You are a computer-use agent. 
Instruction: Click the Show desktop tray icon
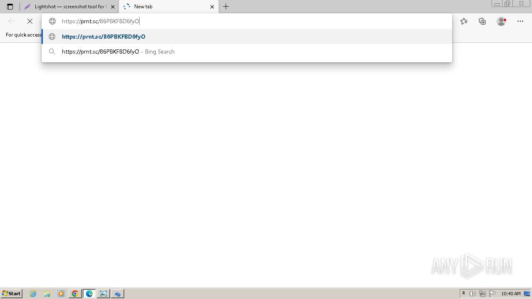click(x=527, y=294)
